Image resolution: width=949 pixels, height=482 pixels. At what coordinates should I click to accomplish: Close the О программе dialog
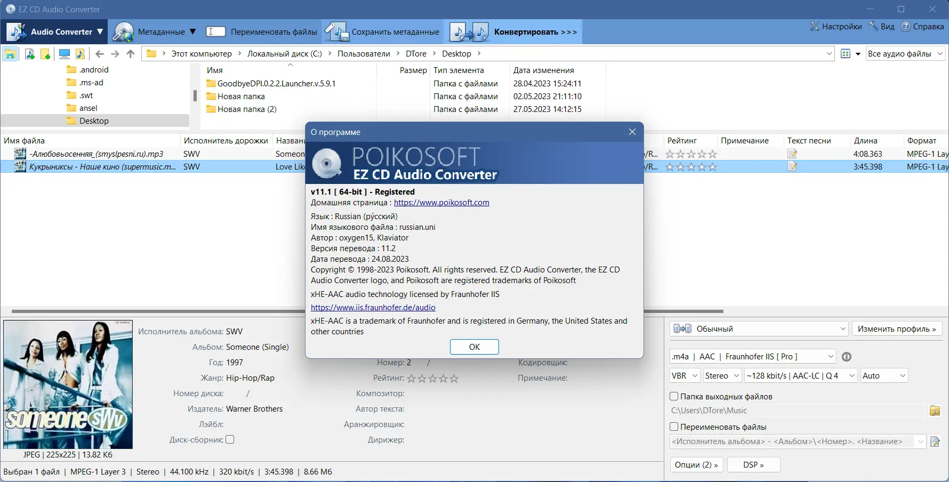pyautogui.click(x=632, y=132)
